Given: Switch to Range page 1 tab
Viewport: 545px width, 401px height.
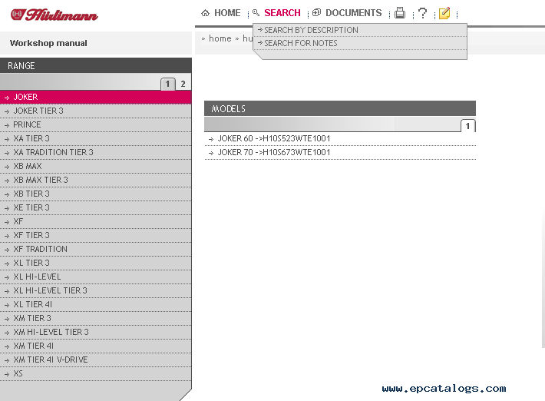Looking at the screenshot, I should (x=167, y=84).
